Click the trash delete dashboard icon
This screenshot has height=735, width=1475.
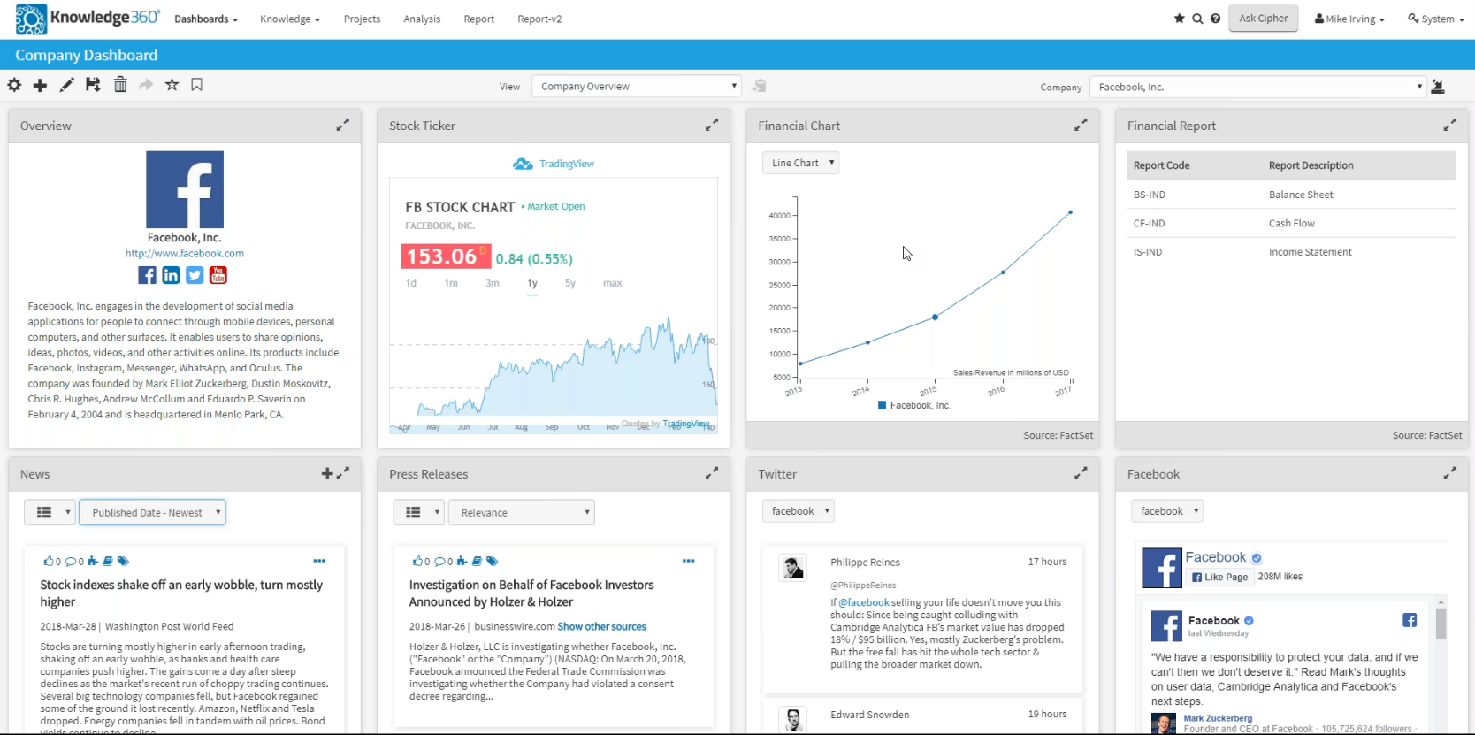120,85
